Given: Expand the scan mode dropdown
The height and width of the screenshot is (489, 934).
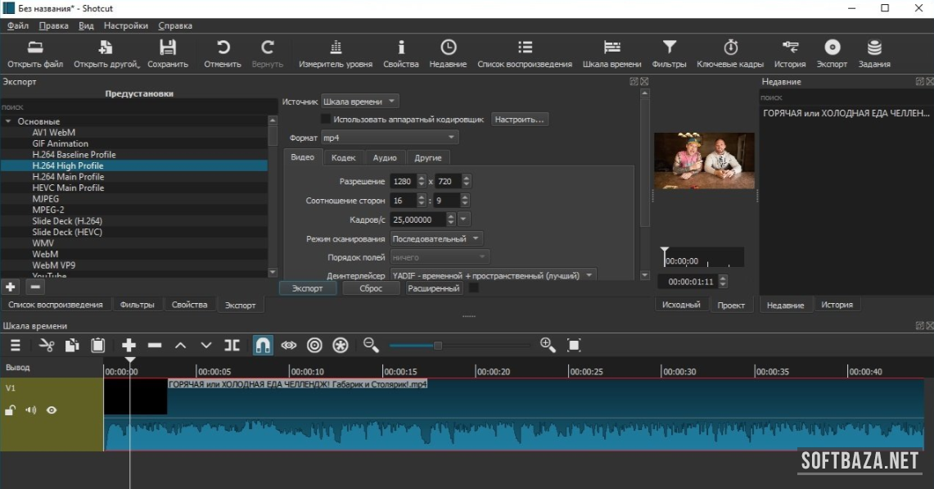Looking at the screenshot, I should point(437,238).
